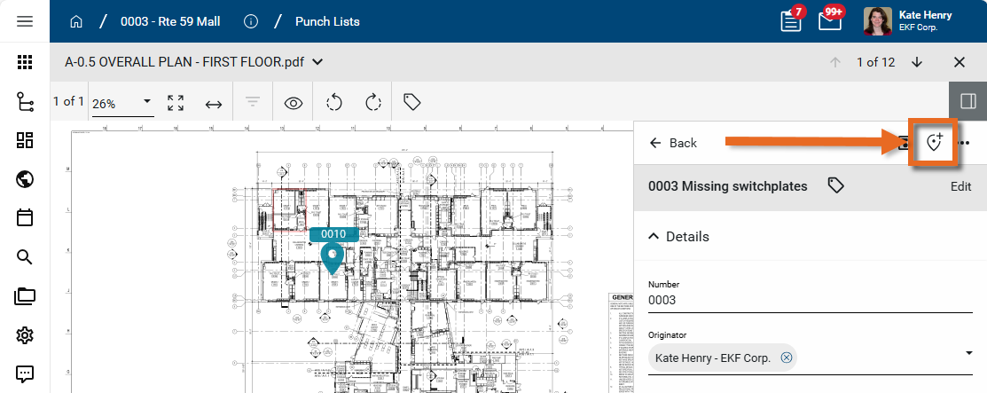Open the drawing file name dropdown

tap(318, 62)
